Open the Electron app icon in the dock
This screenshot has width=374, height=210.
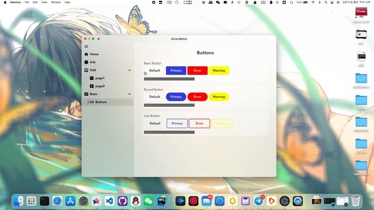tap(285, 201)
